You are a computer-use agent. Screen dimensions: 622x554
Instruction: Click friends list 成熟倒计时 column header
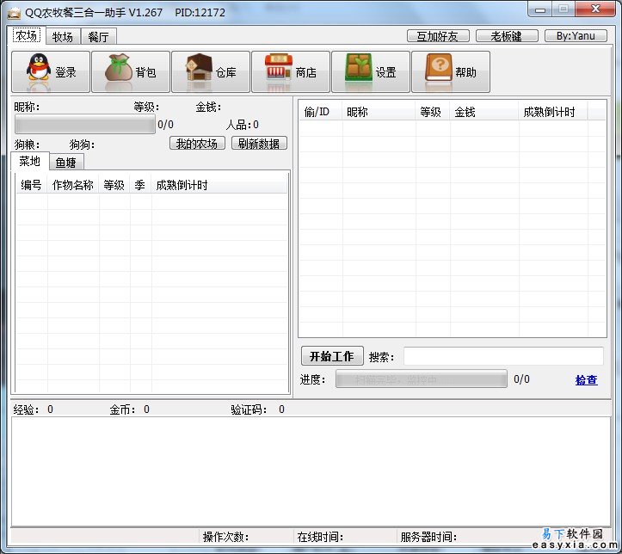pos(553,112)
